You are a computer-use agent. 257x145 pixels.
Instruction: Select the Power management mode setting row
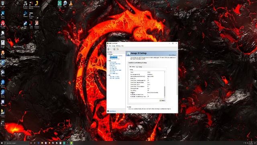[x=147, y=74]
